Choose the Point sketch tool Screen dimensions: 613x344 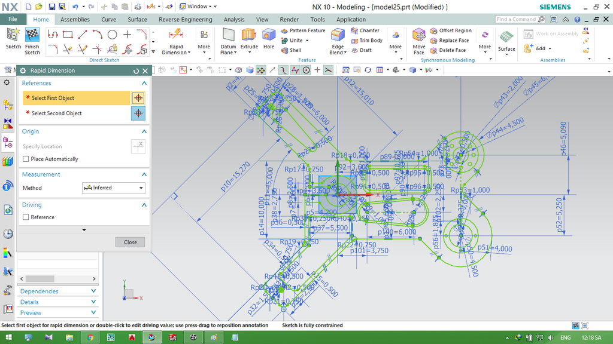tap(127, 35)
